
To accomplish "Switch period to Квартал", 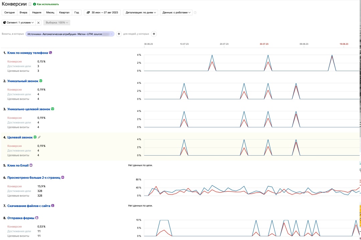I will (x=64, y=13).
